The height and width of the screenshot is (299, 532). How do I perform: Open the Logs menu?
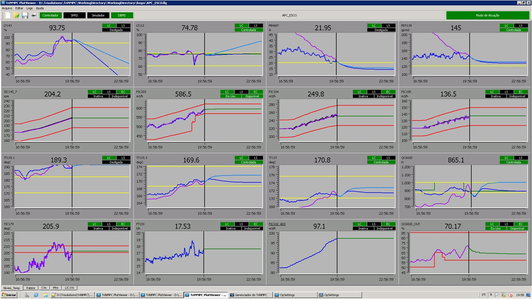(x=30, y=8)
